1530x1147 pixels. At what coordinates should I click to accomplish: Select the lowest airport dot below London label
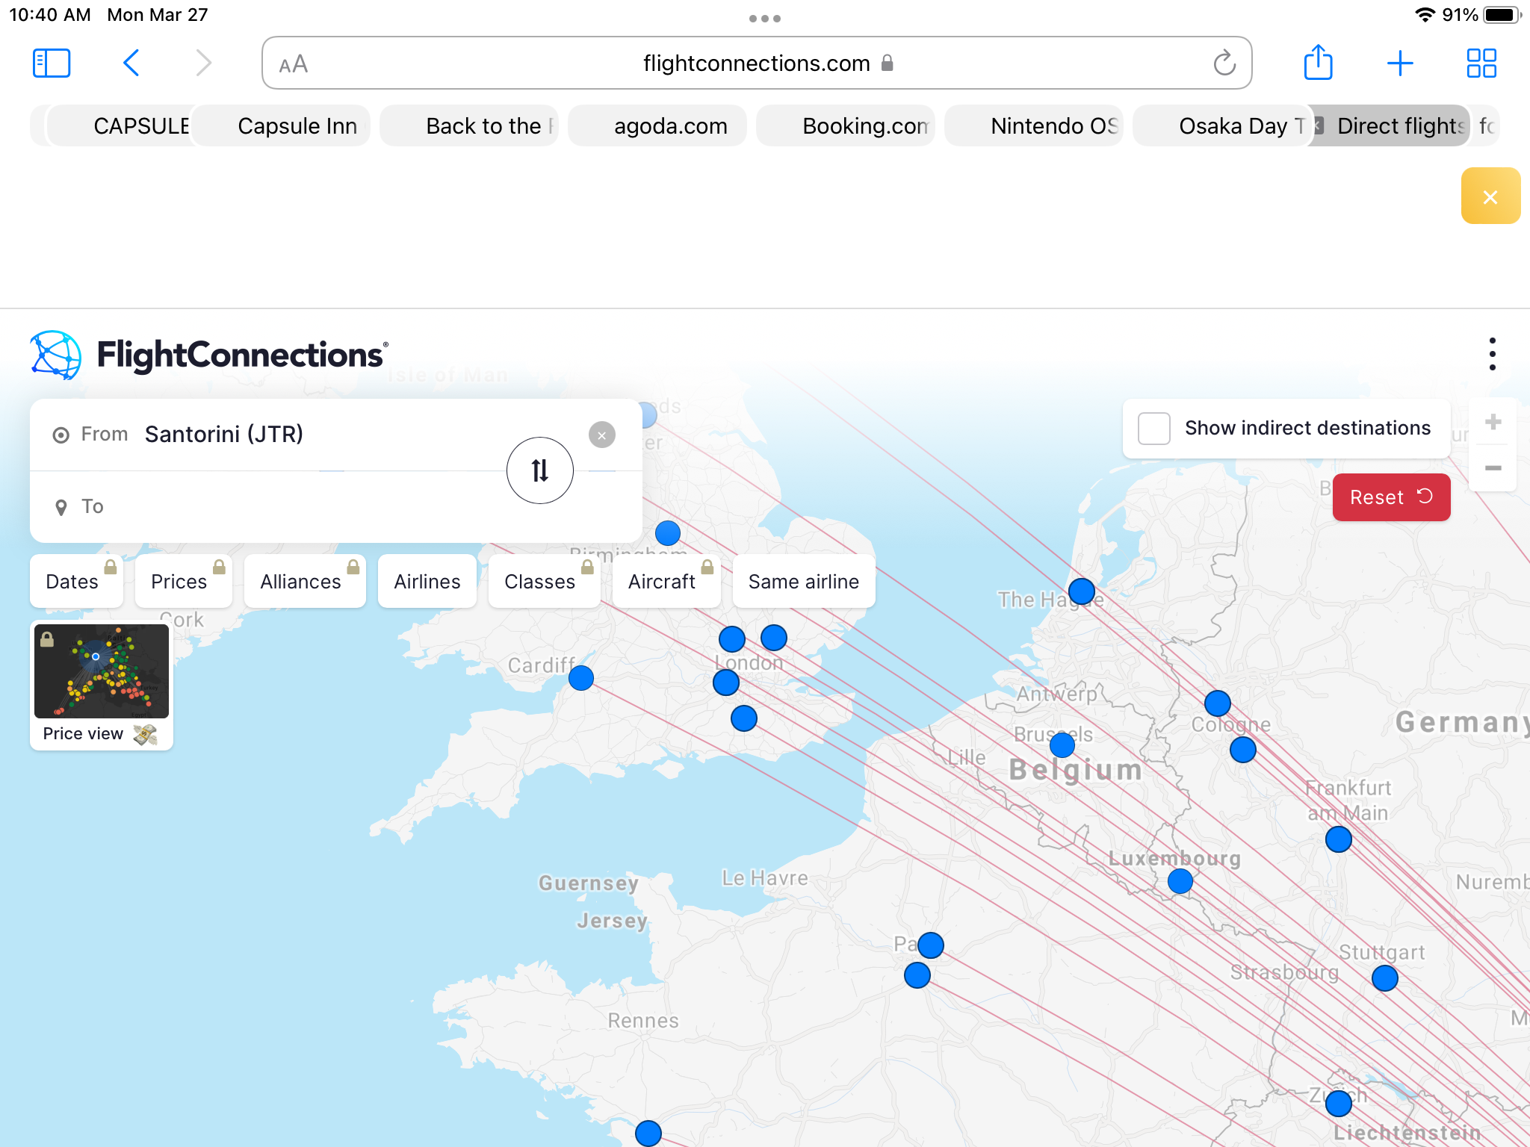[x=744, y=718]
